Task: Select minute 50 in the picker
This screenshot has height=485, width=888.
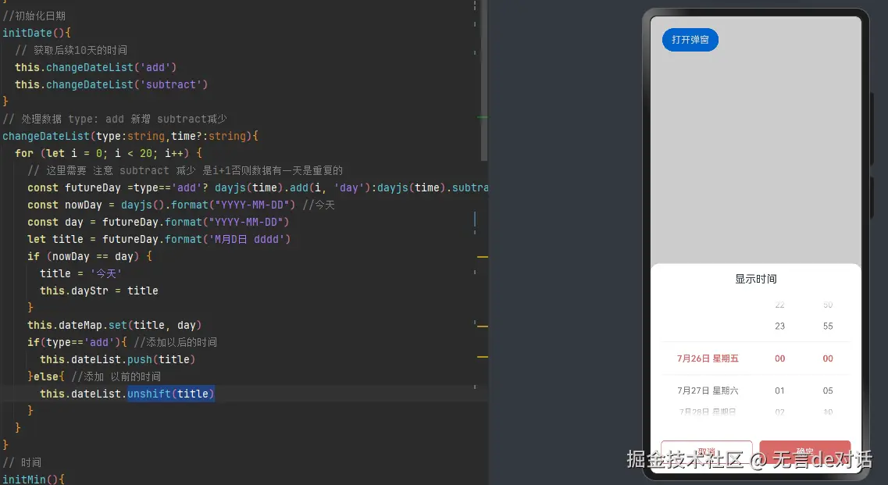Action: coord(828,305)
